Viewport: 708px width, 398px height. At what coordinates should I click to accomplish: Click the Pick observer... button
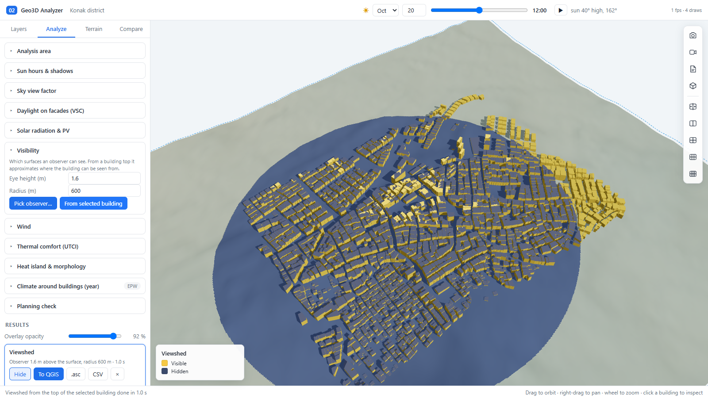tap(33, 203)
